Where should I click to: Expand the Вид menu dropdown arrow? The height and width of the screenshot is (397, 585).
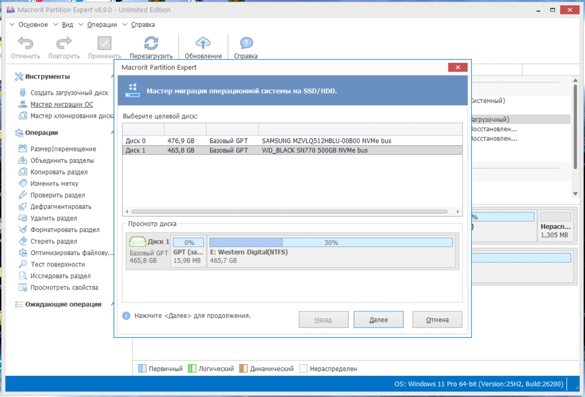[56, 25]
